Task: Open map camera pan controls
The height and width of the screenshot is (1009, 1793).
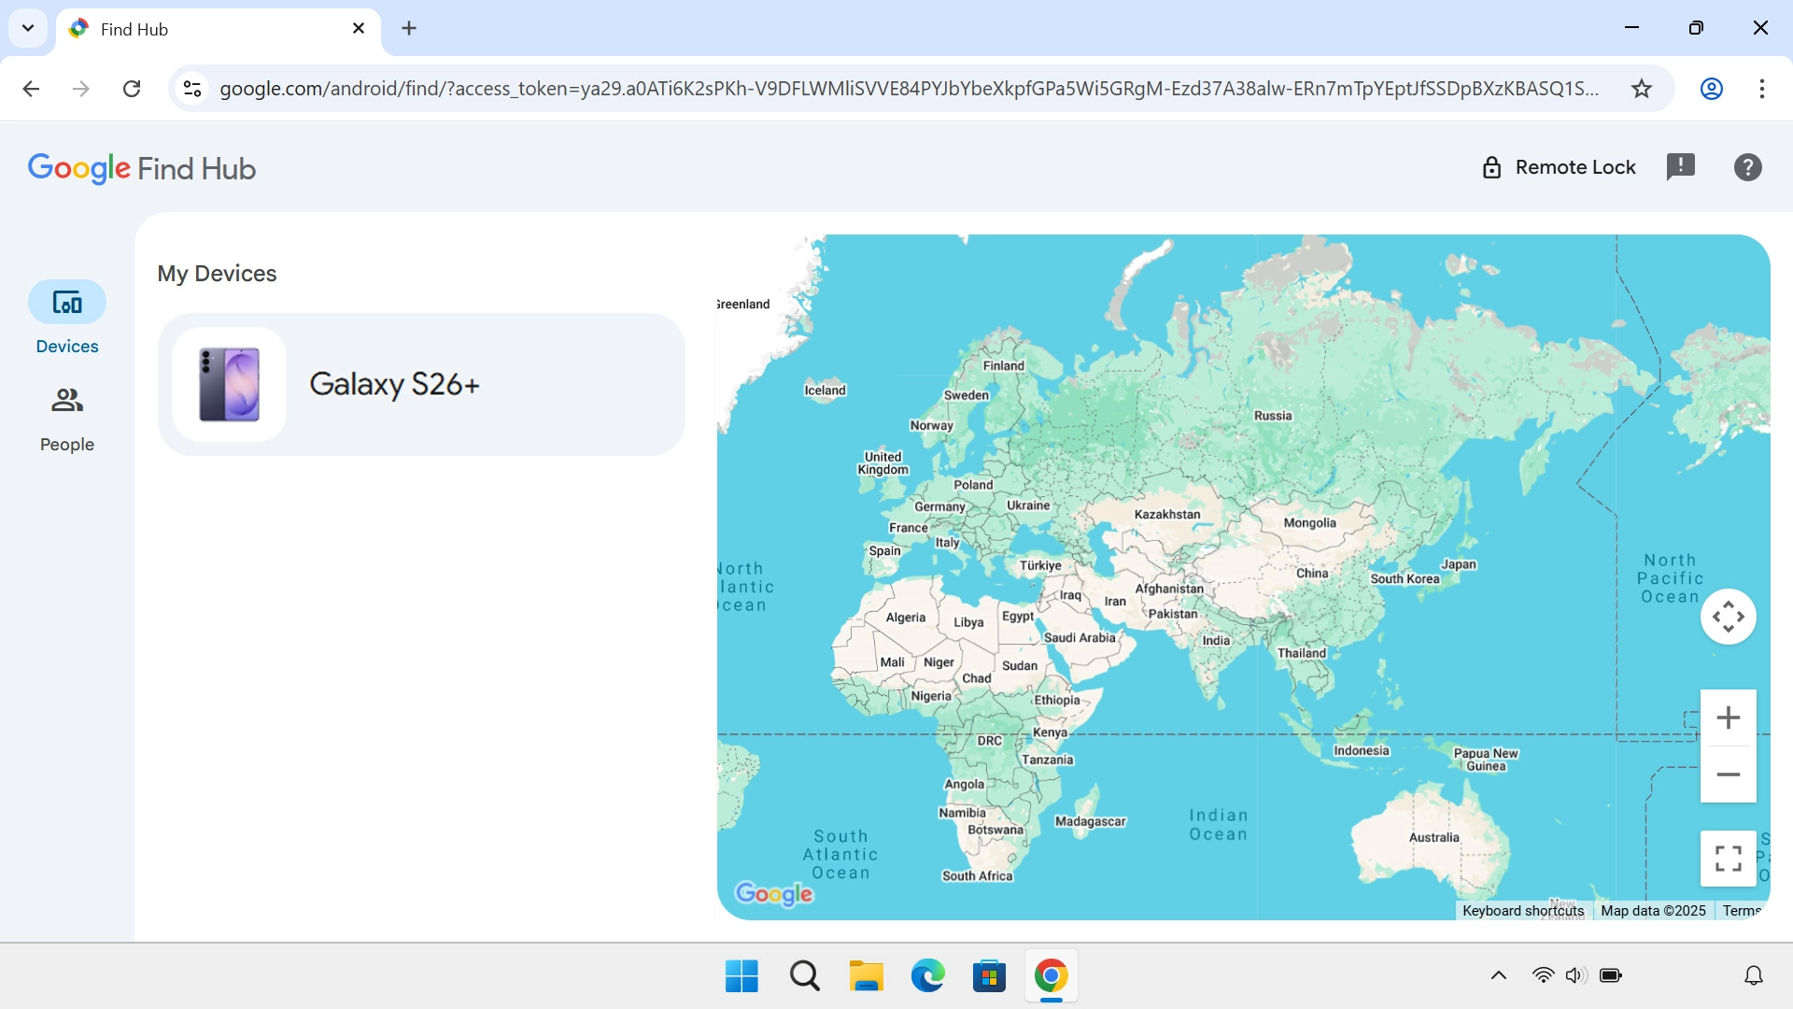Action: pos(1728,617)
